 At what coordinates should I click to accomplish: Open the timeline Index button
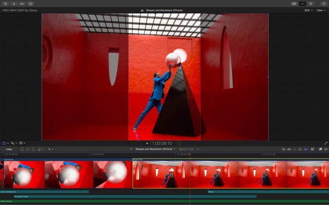pos(9,149)
